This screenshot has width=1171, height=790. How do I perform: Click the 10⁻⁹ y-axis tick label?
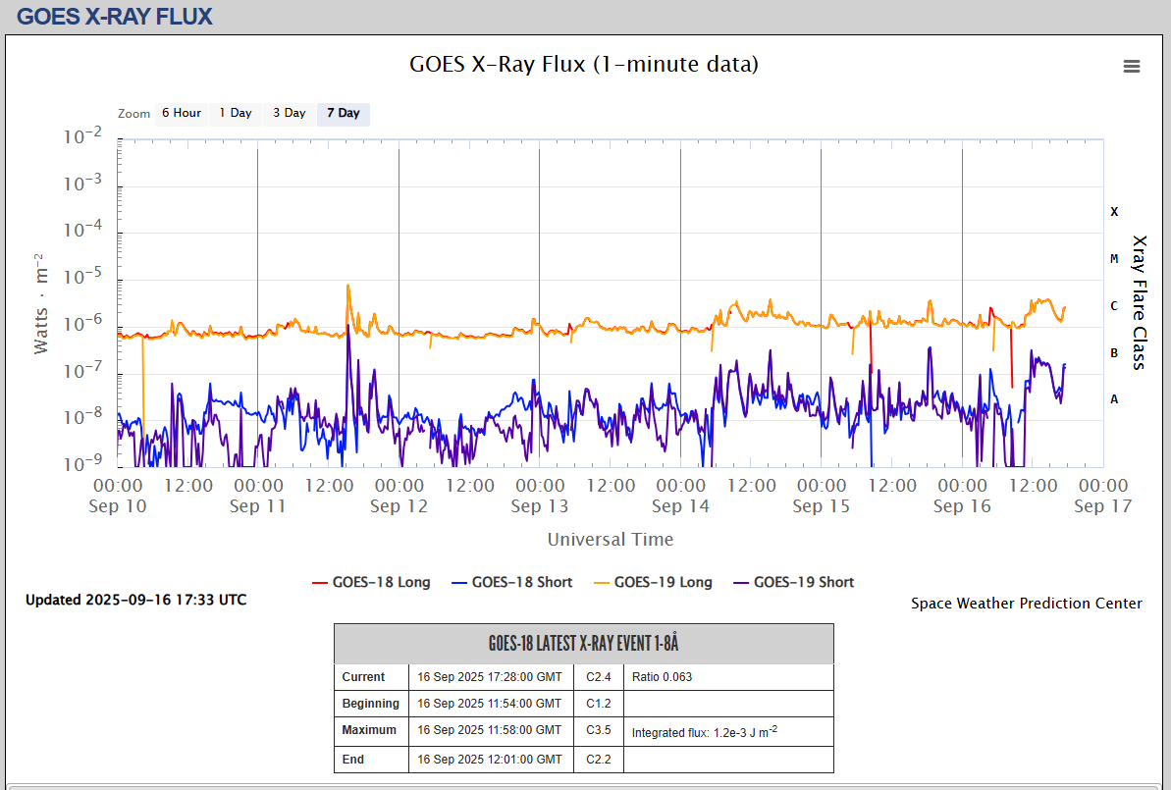[x=82, y=463]
